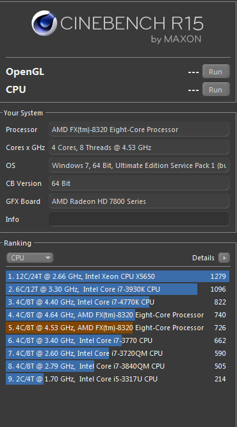This screenshot has width=237, height=427.
Task: Click the GFX Board Radeon HD 7800 field
Action: point(139,201)
